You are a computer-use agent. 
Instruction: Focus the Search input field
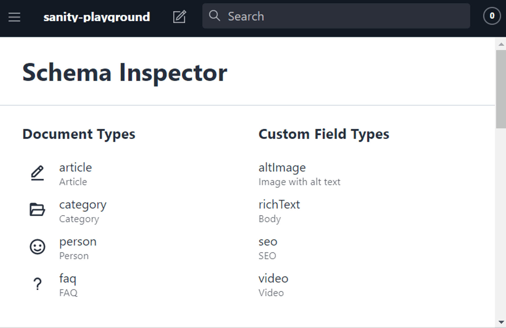336,16
